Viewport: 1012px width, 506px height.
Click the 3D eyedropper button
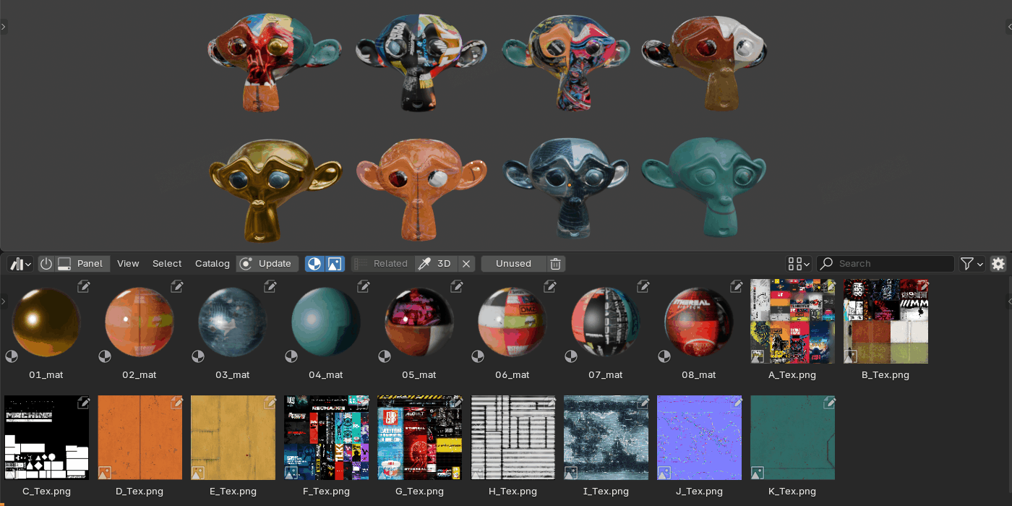pos(437,264)
